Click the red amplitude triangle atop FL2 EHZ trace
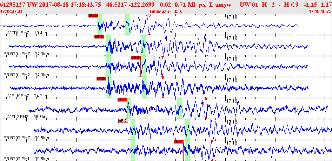This screenshot has width=332, height=161. coord(206,99)
